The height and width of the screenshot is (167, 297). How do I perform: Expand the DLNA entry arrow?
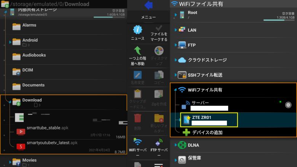176,145
